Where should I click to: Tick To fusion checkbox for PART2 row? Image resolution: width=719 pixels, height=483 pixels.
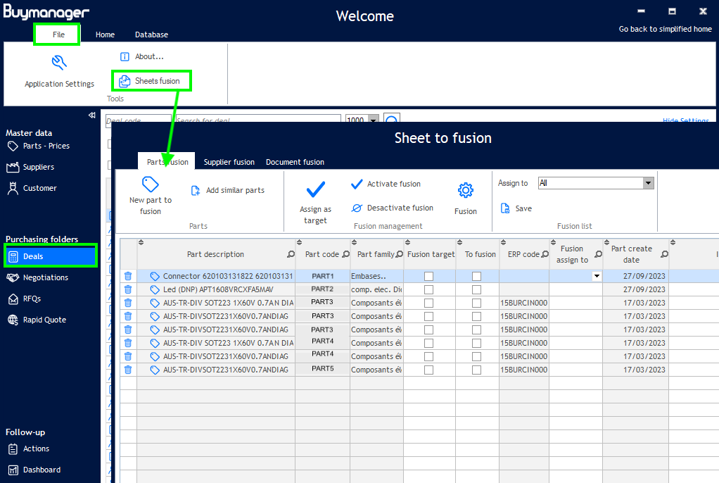point(476,289)
